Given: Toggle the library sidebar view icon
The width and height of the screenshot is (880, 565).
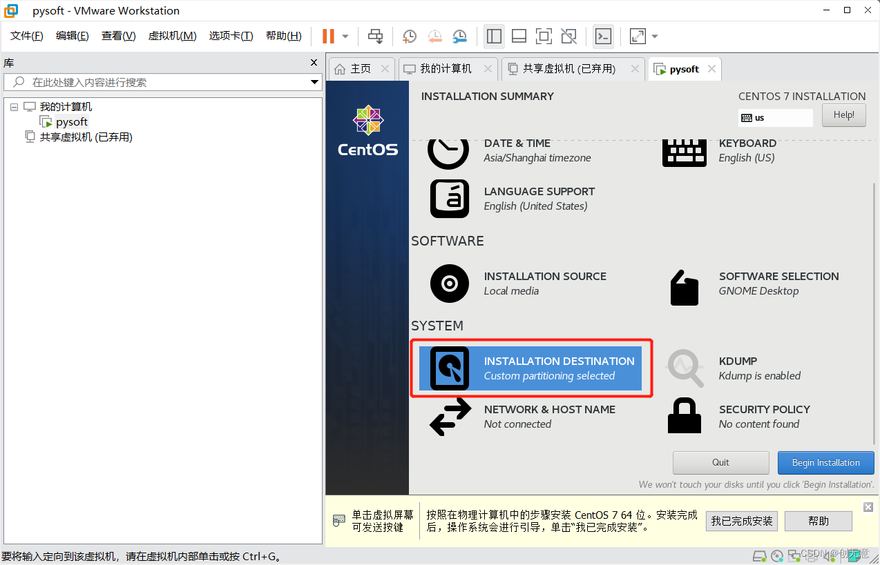Looking at the screenshot, I should (494, 36).
